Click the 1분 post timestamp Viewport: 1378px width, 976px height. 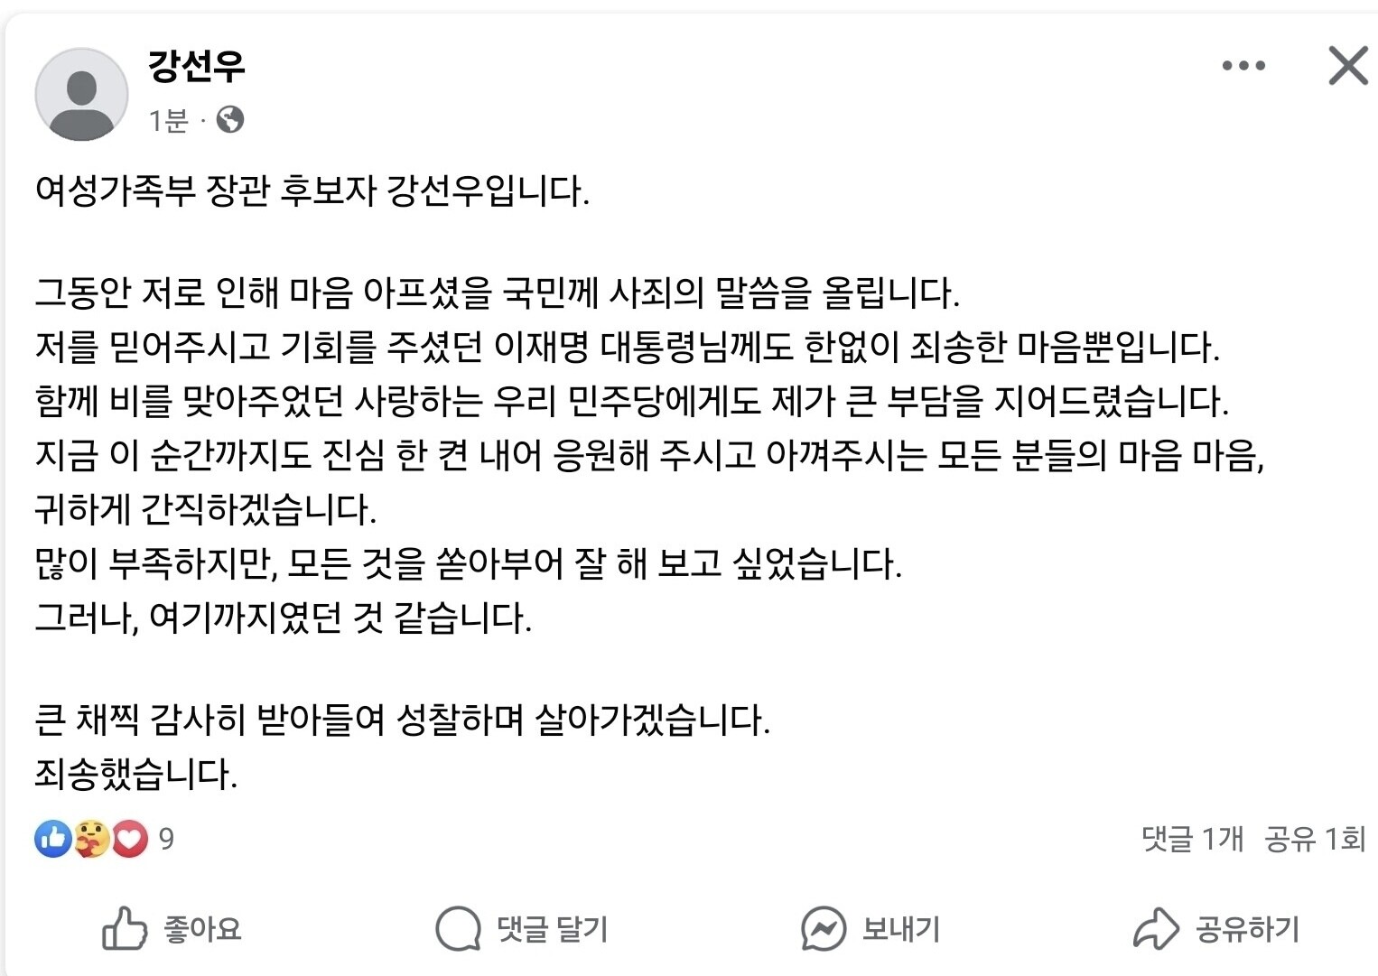click(168, 120)
